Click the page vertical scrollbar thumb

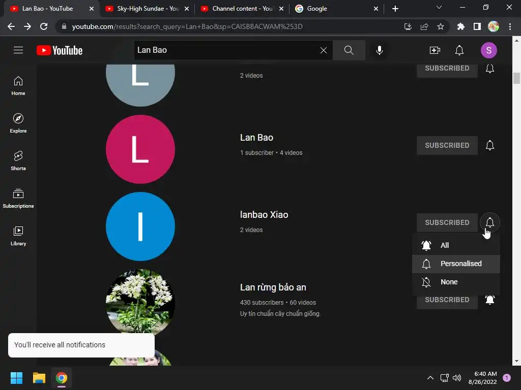click(516, 78)
